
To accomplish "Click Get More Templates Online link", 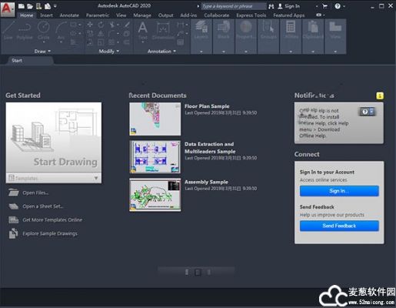I will click(52, 220).
